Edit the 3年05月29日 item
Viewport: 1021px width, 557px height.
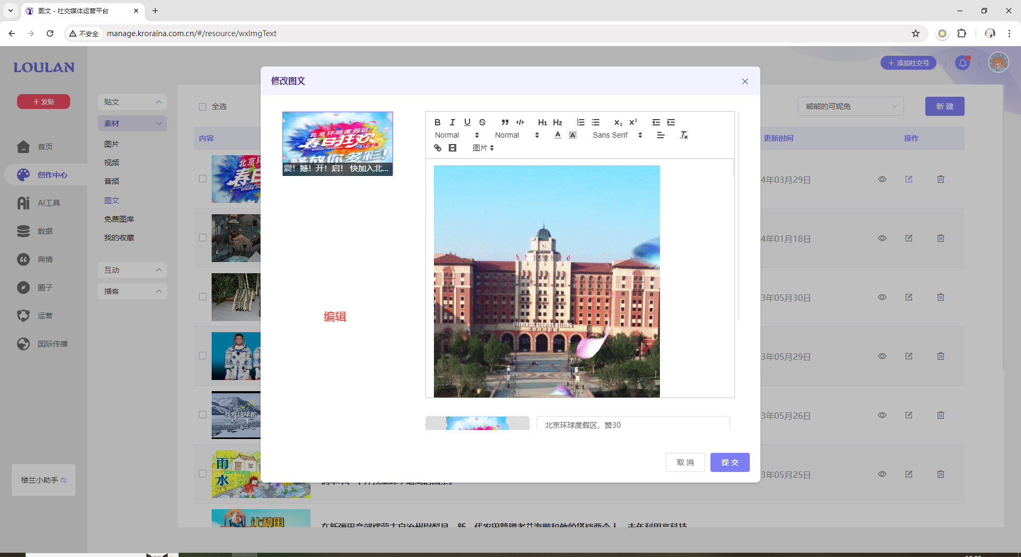tap(909, 356)
